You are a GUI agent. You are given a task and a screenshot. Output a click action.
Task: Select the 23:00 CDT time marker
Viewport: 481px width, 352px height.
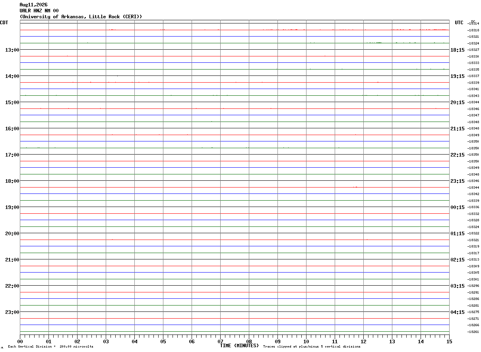click(12, 312)
